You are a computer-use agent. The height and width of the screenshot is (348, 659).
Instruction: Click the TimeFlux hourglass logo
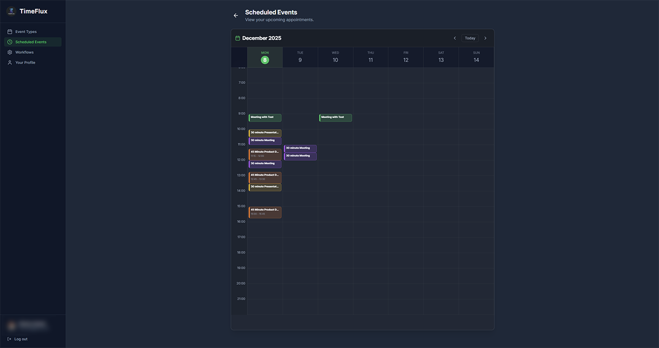[x=11, y=10]
